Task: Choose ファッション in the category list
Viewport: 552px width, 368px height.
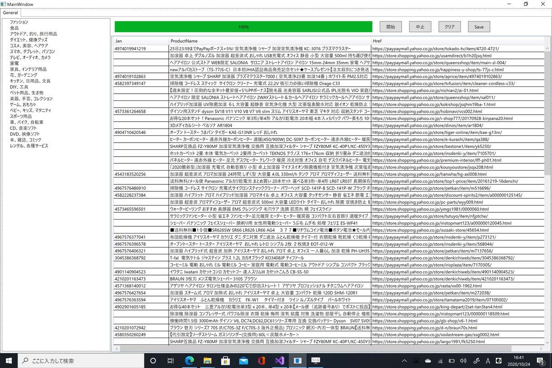Action: [19, 22]
